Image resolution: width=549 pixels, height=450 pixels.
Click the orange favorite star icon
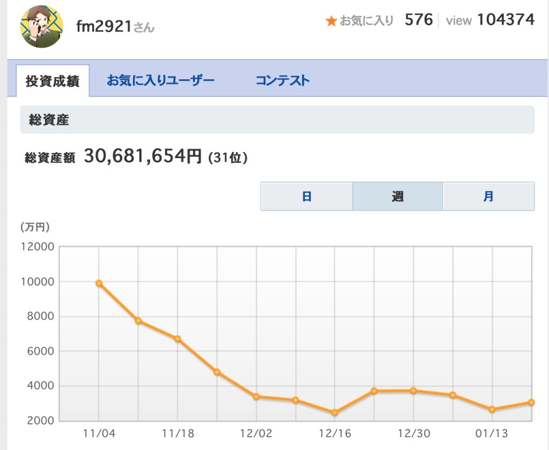click(331, 21)
